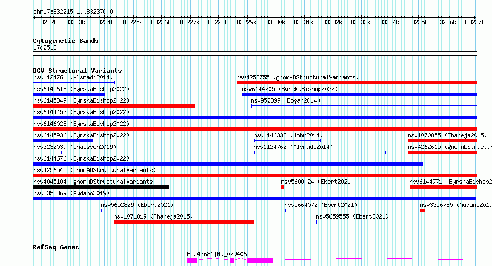This screenshot has height=266, width=492.
Task: Click the nsv5664072 (Ebert2021) label
Action: pos(321,205)
